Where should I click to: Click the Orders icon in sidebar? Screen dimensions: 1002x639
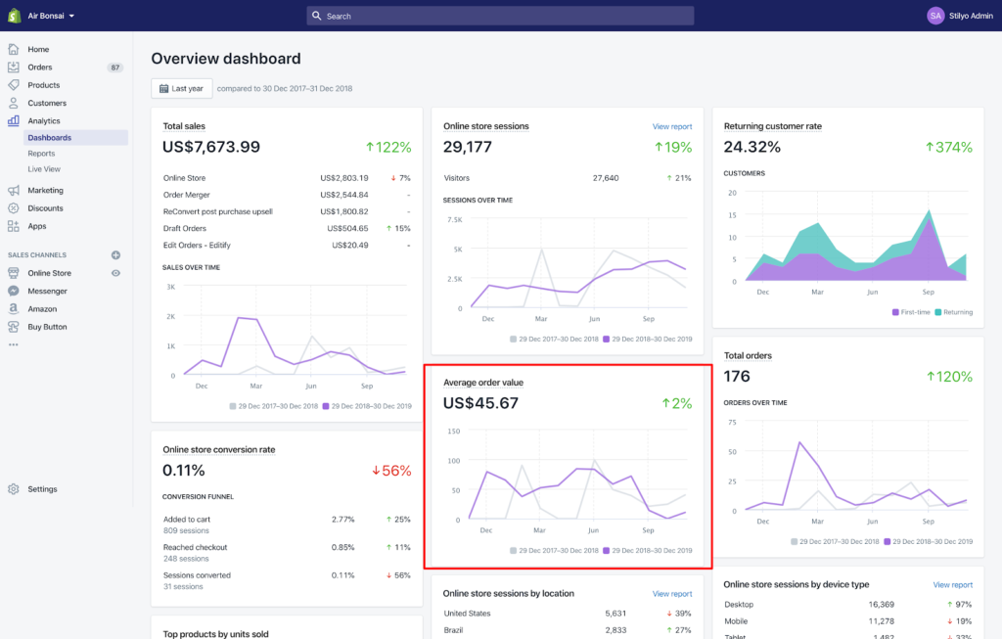click(14, 68)
